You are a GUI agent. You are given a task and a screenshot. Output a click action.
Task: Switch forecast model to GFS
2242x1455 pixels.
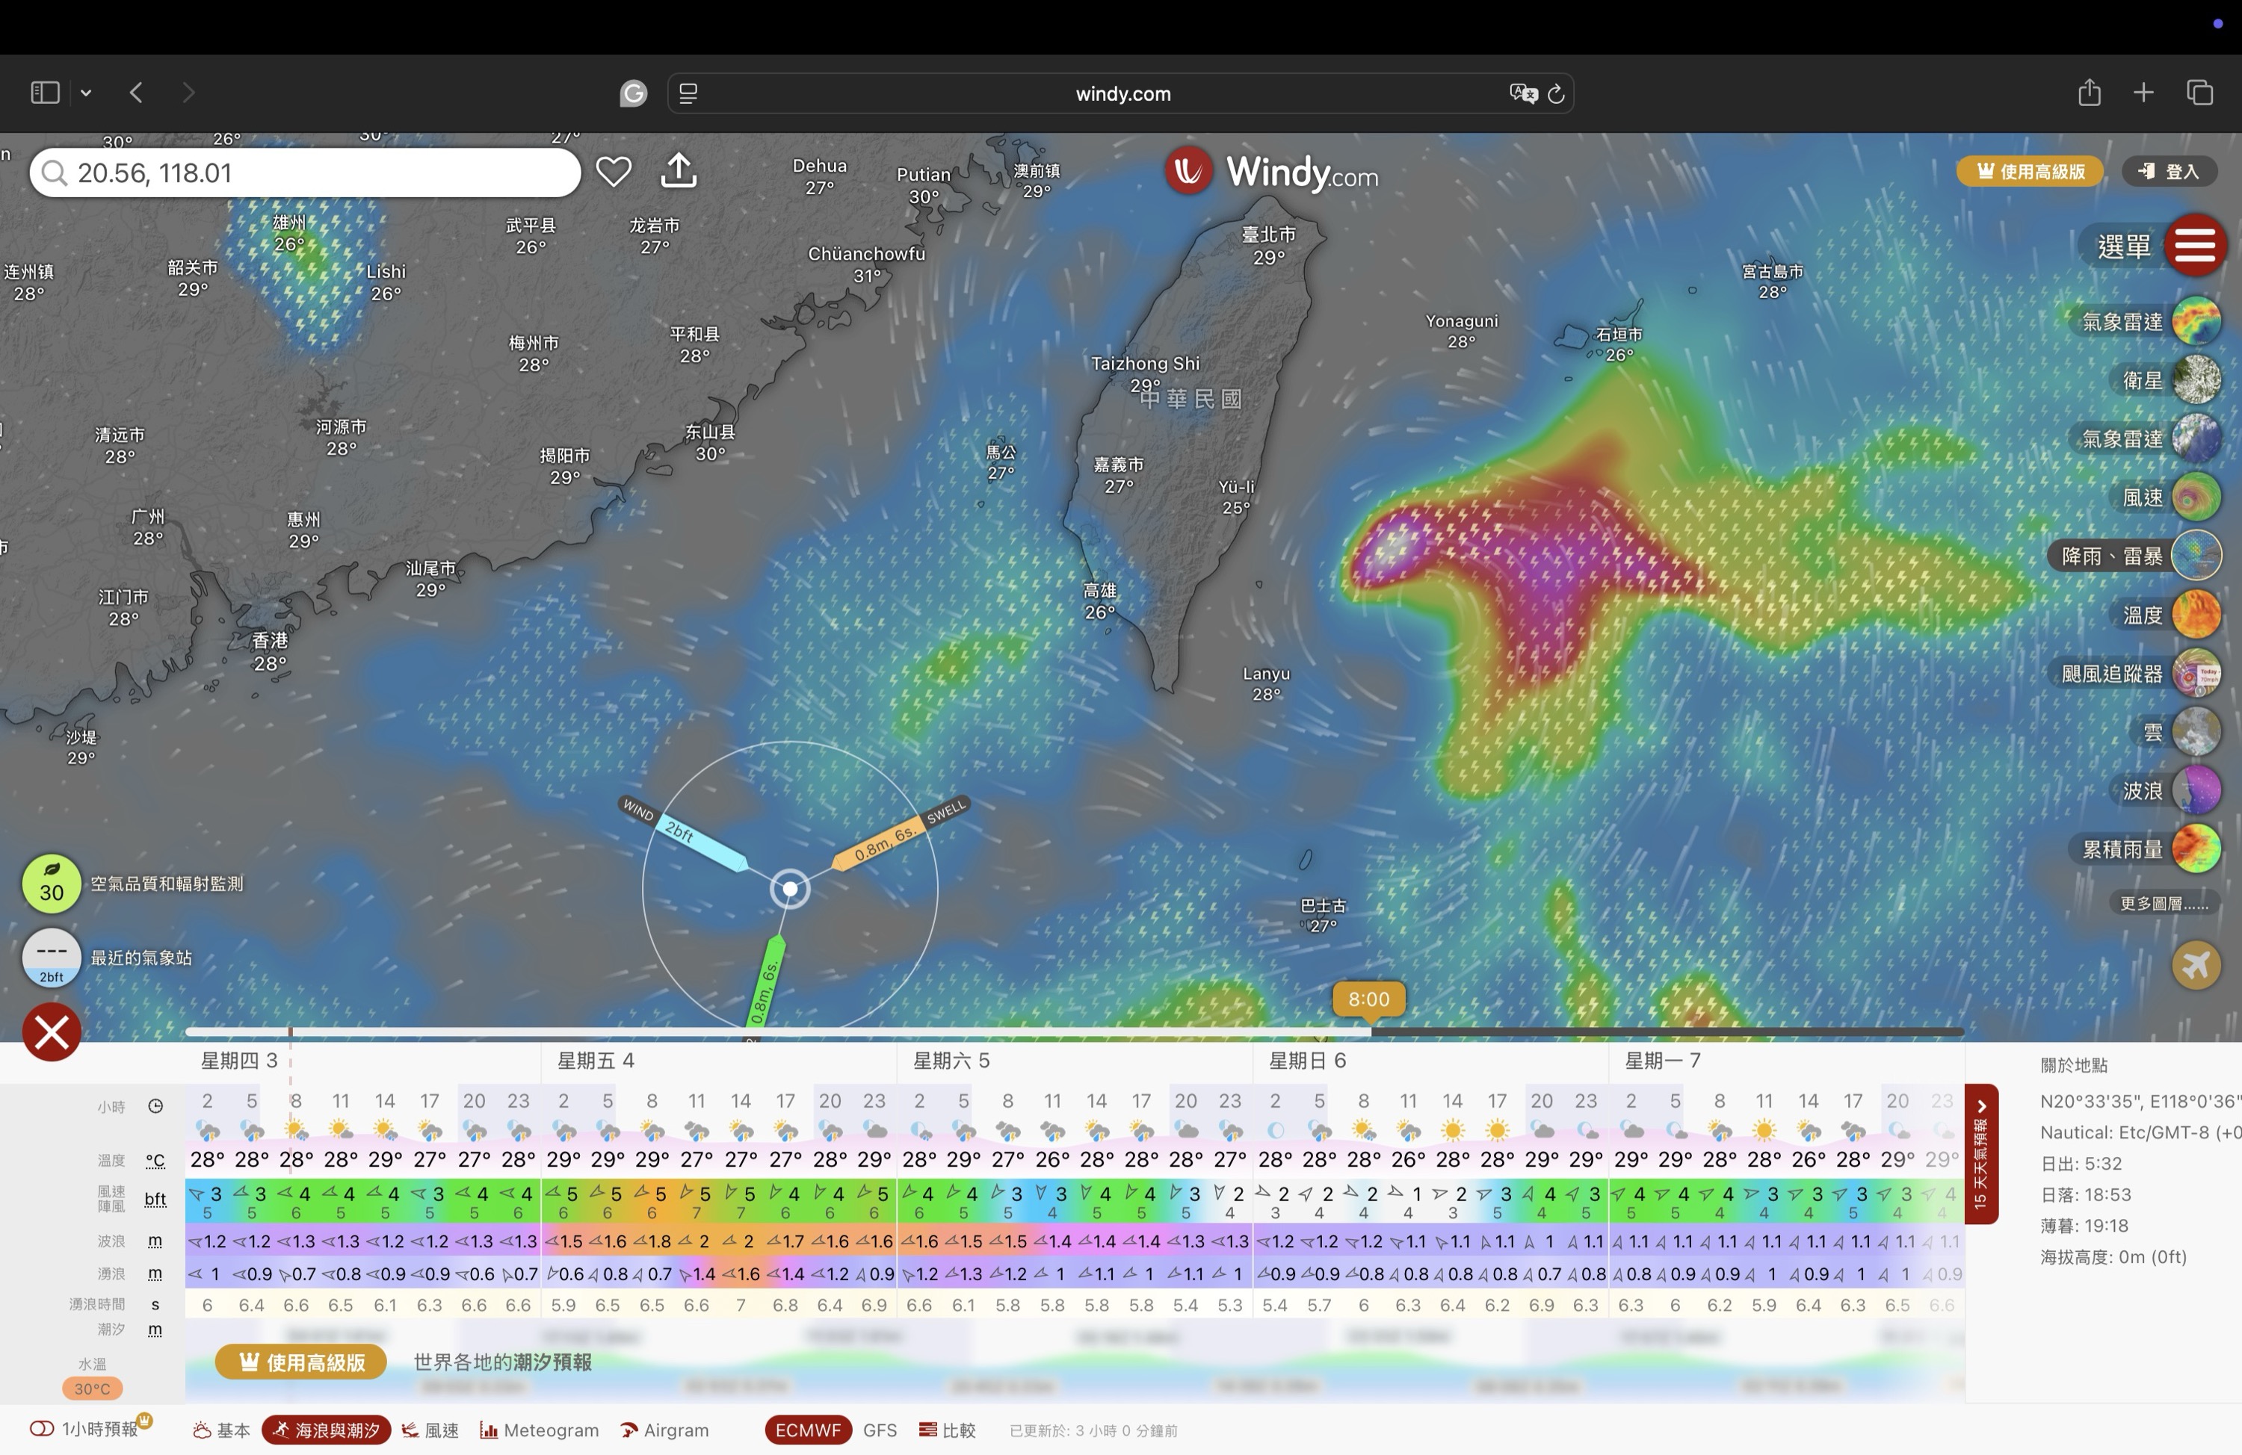coord(880,1430)
